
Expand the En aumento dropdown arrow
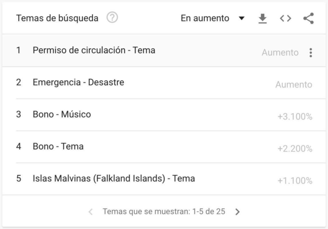pos(242,19)
